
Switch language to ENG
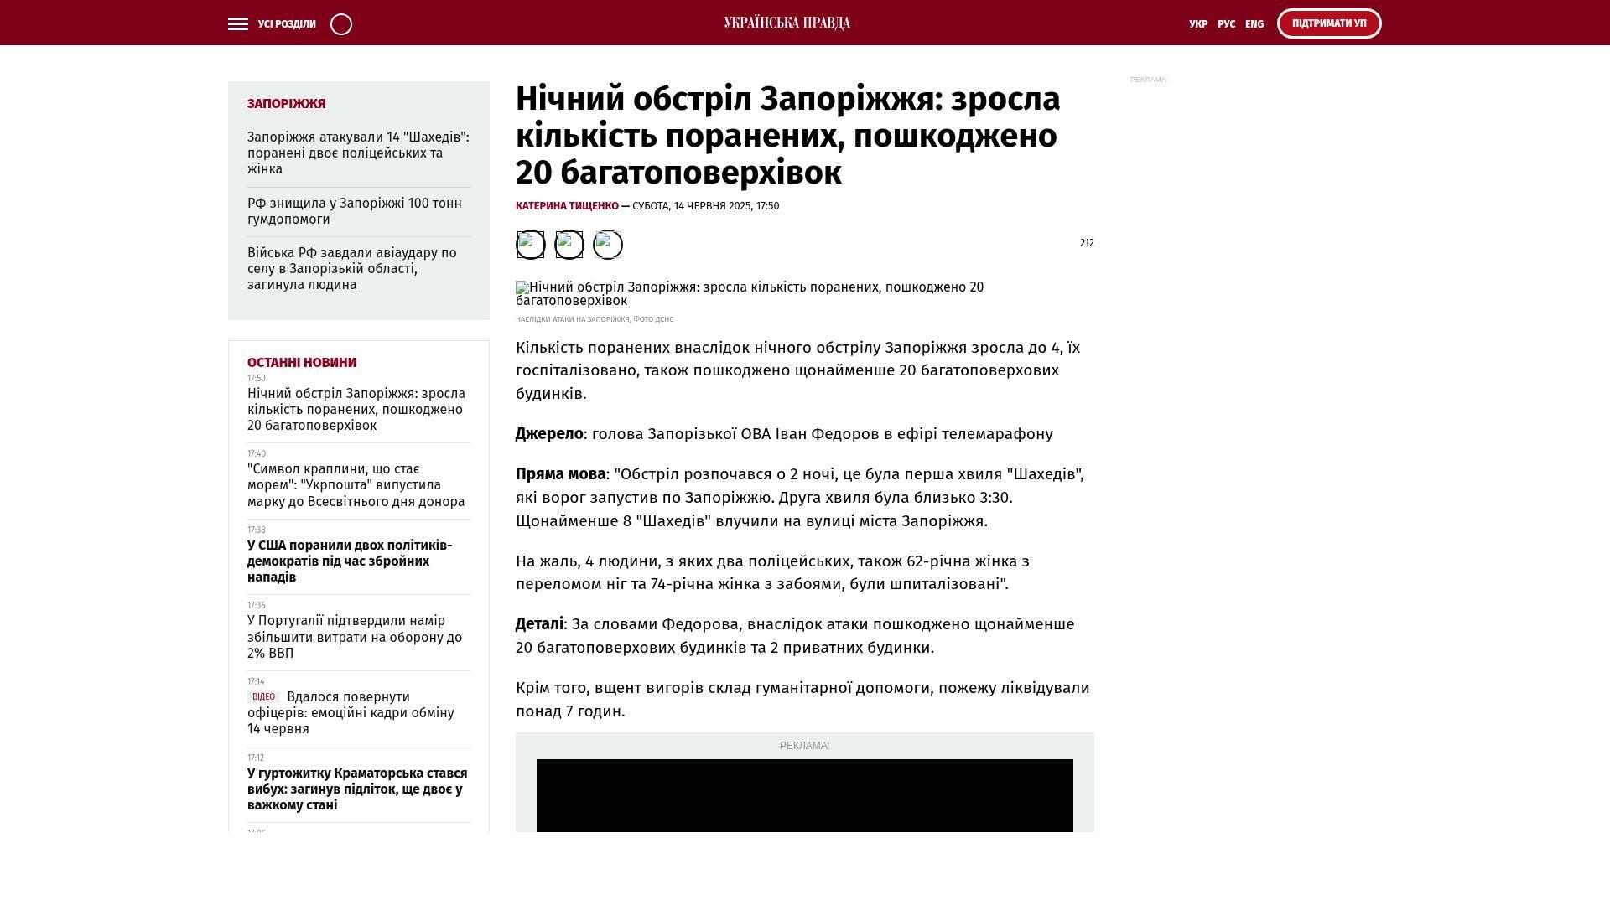click(1254, 24)
